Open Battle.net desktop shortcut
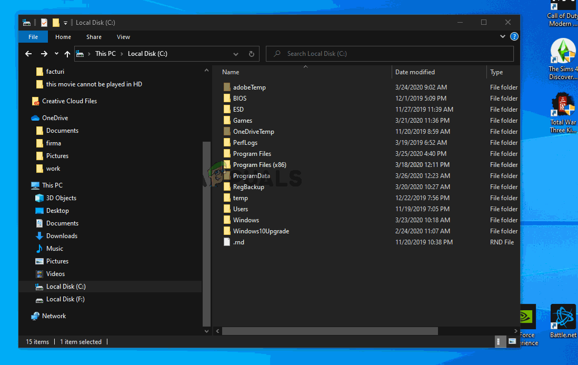 pos(563,321)
